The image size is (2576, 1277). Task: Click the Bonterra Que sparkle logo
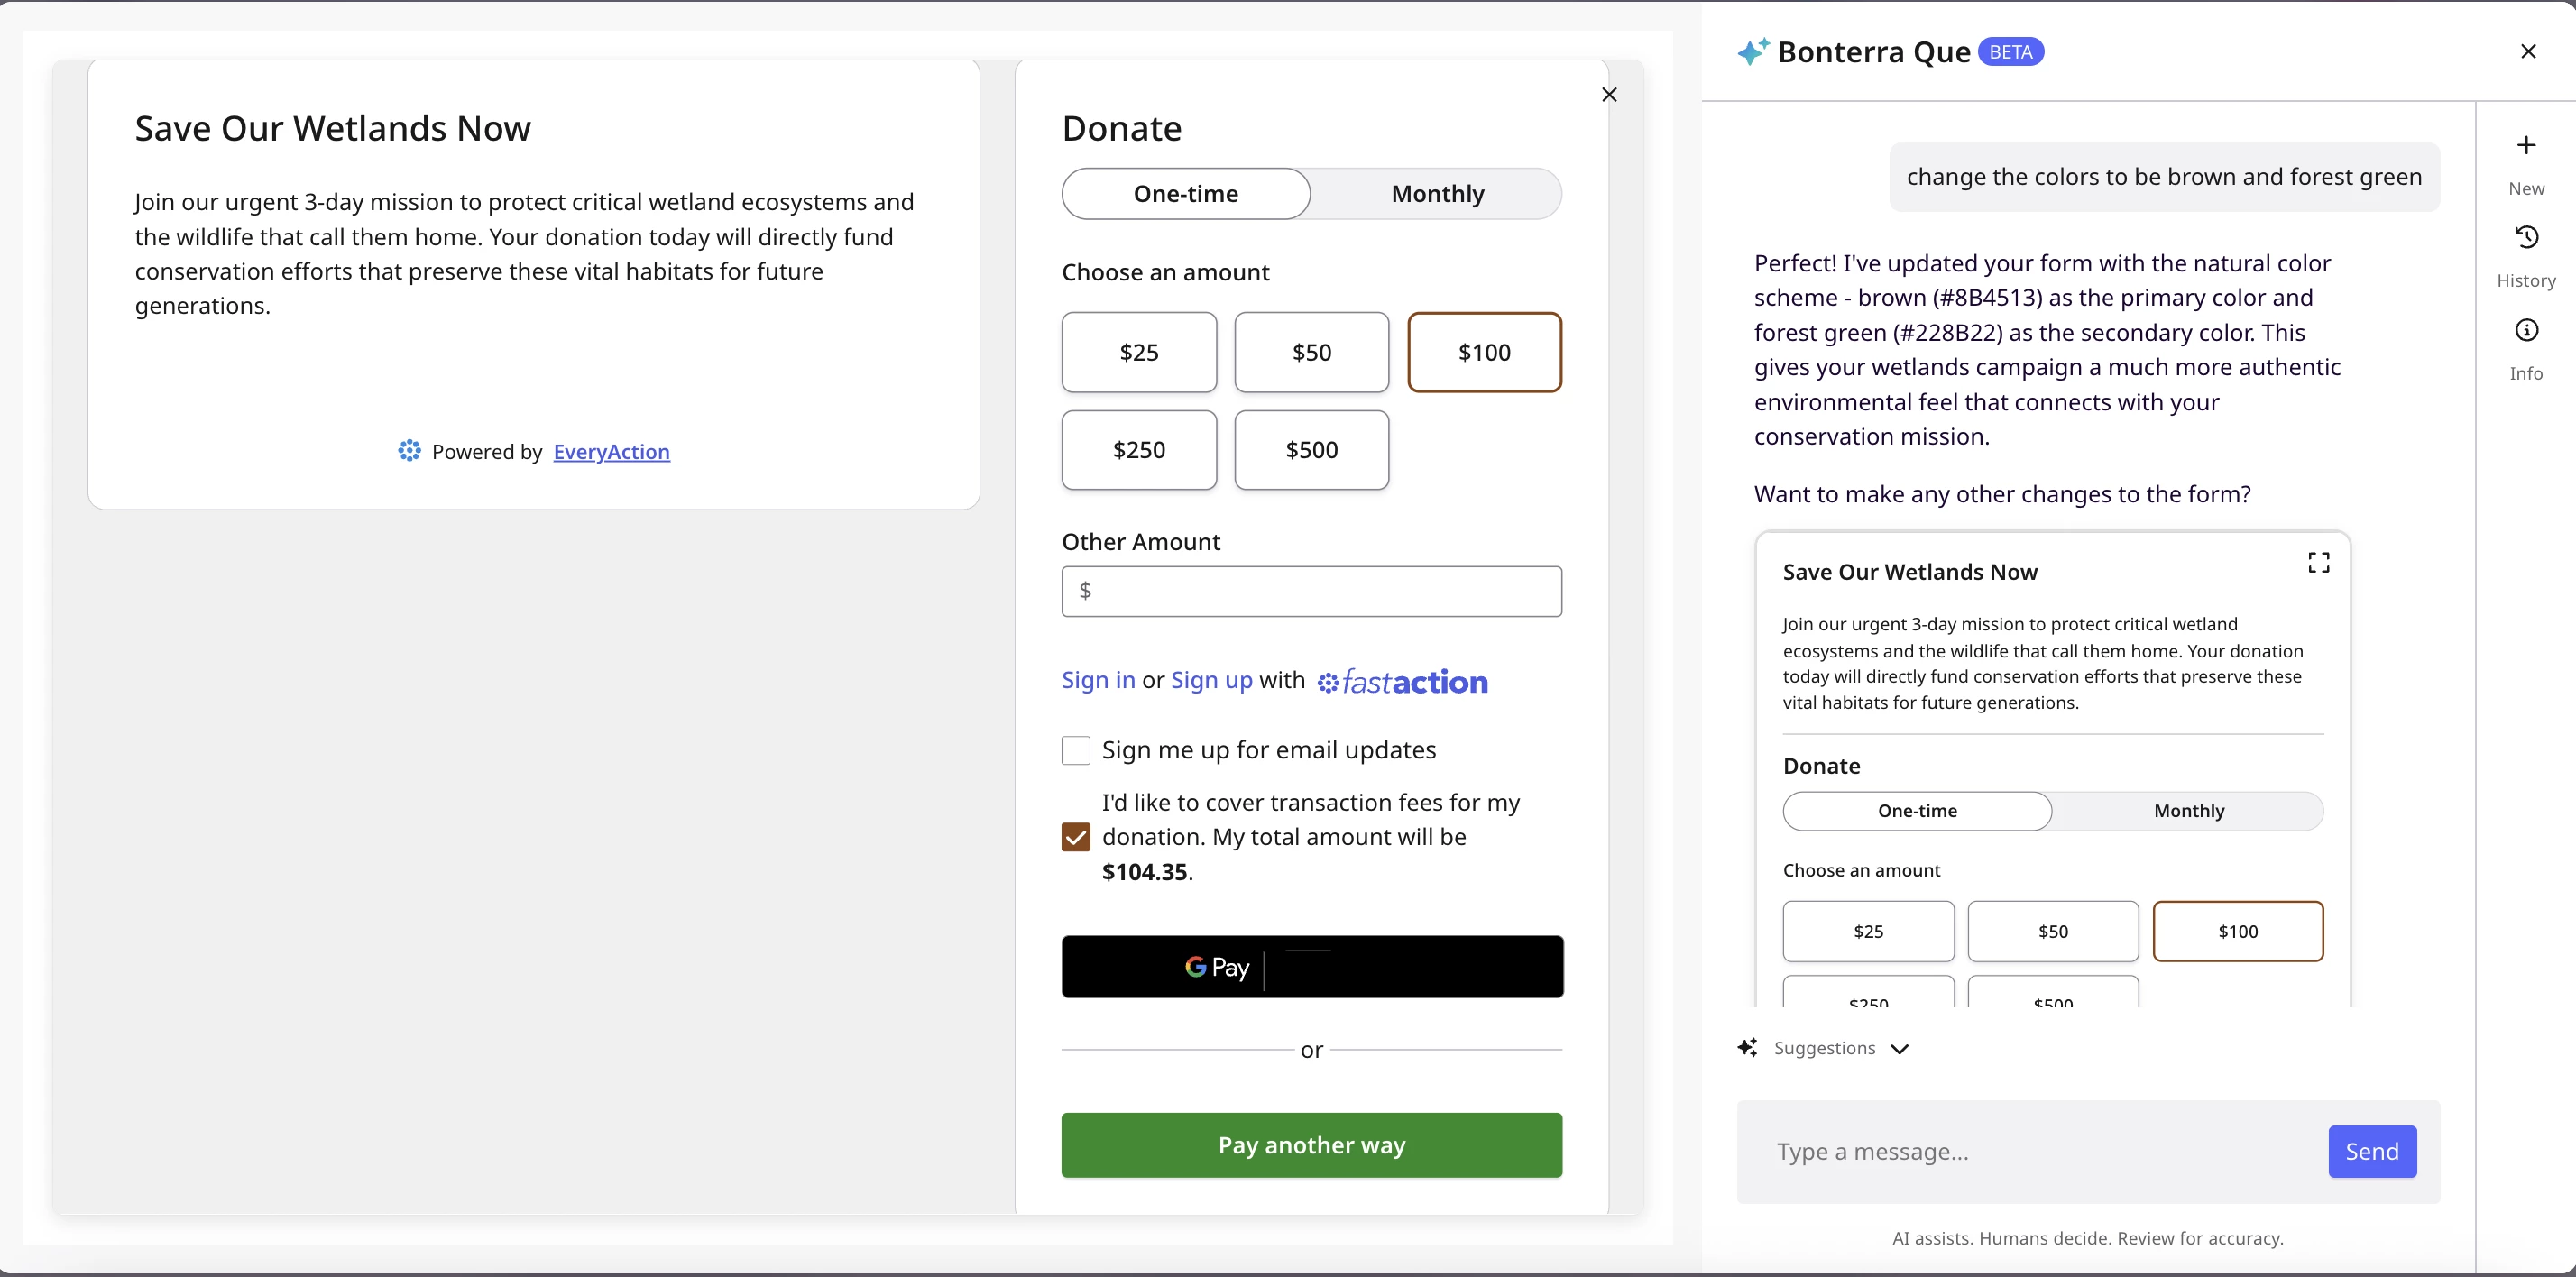tap(1752, 52)
